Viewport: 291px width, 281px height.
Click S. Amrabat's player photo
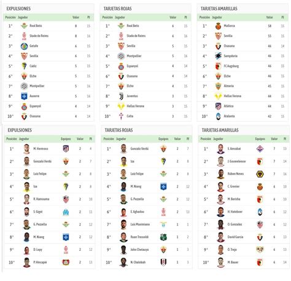(x=220, y=149)
